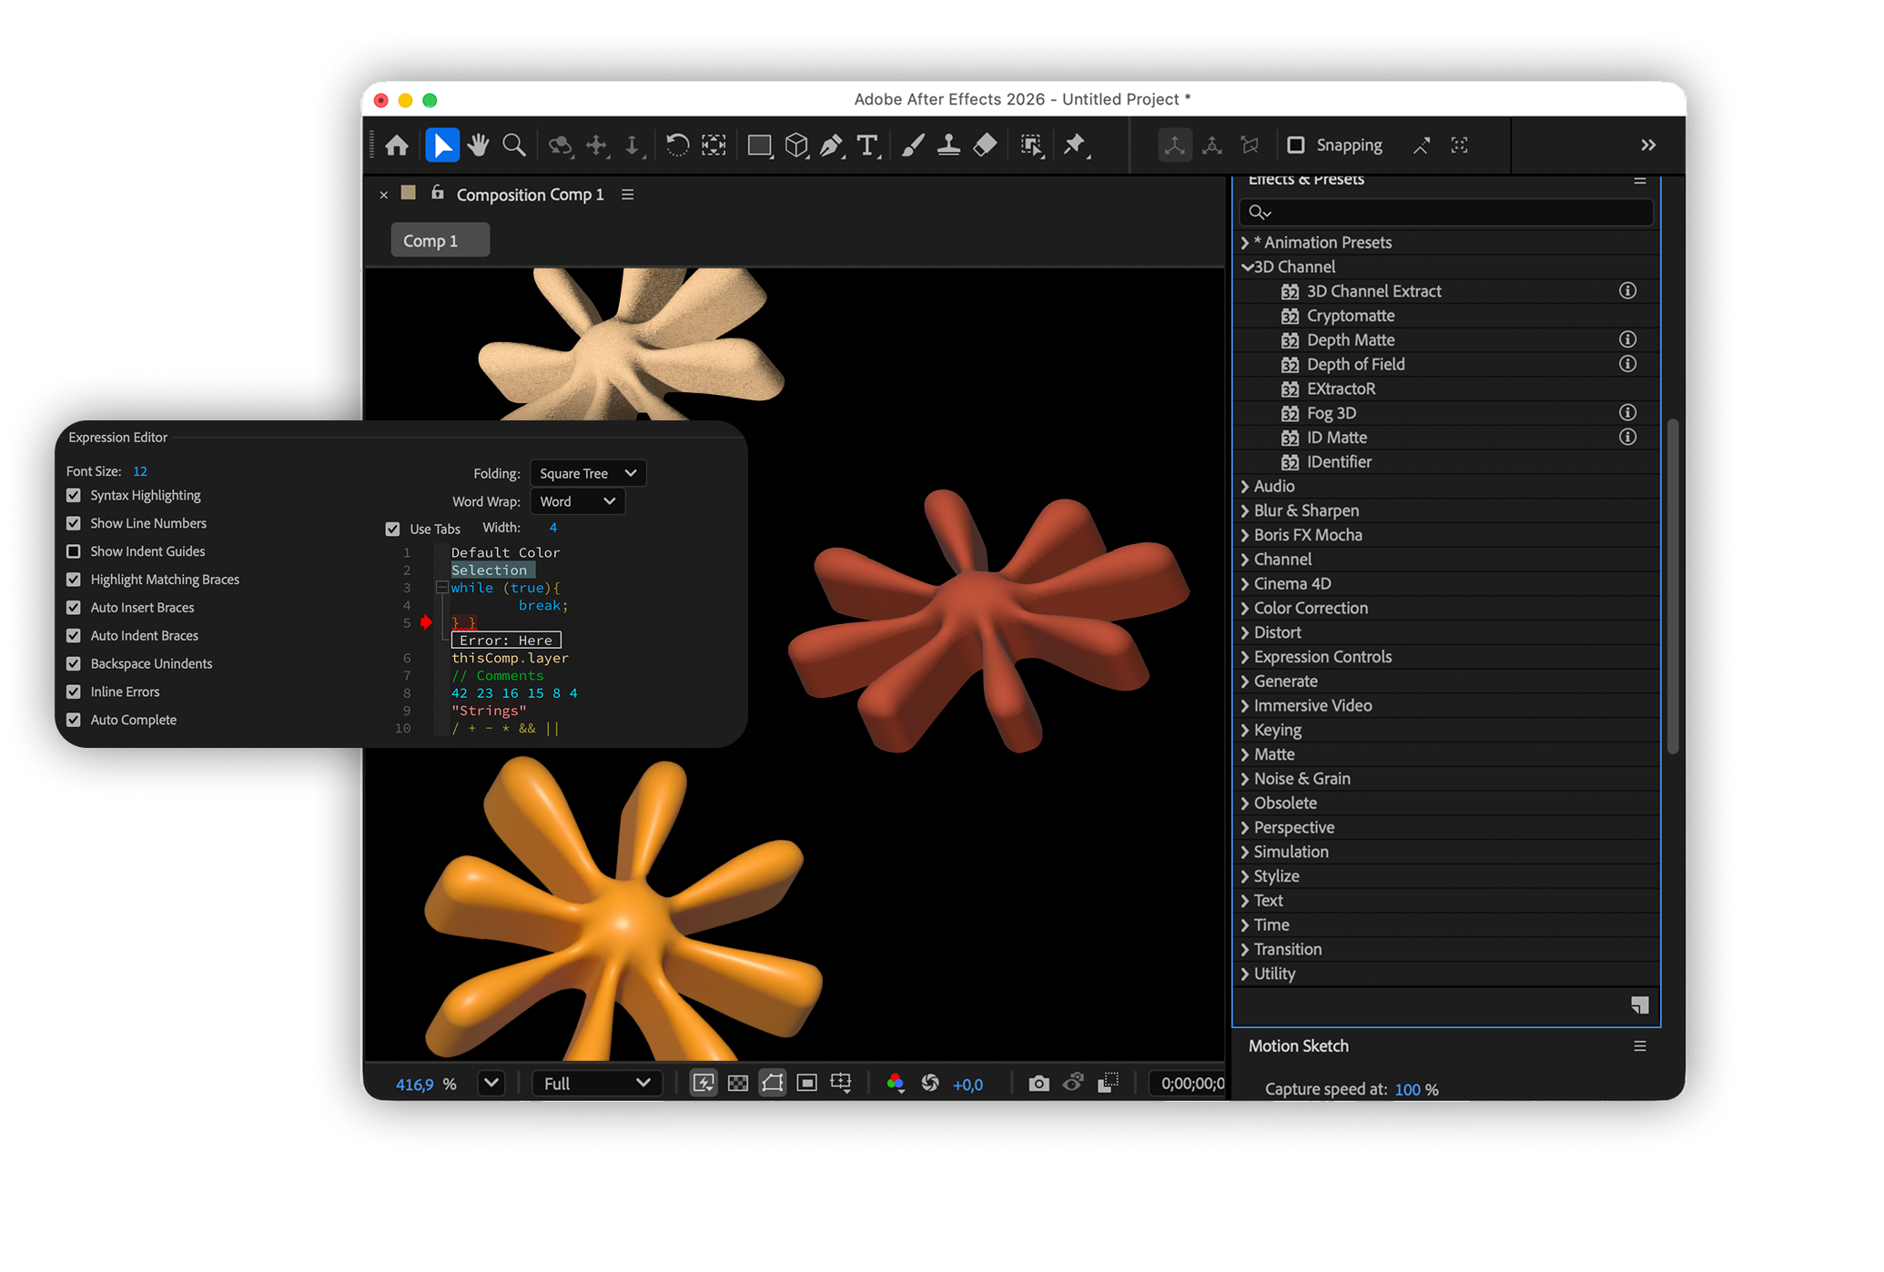Switch to the Comp 1 tab

[441, 240]
